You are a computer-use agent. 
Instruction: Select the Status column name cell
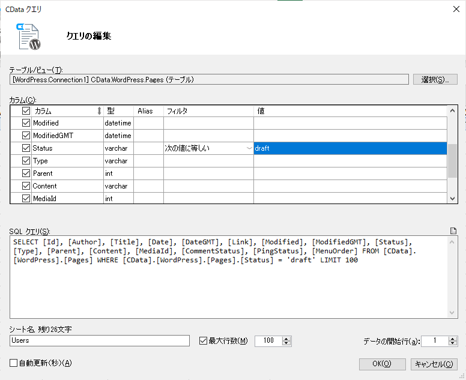pos(67,148)
